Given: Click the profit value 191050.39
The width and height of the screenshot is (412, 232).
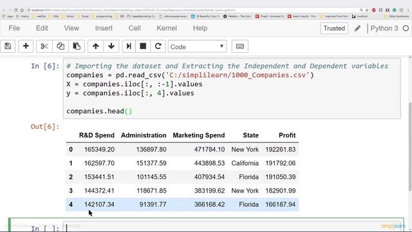Looking at the screenshot, I should (x=281, y=177).
